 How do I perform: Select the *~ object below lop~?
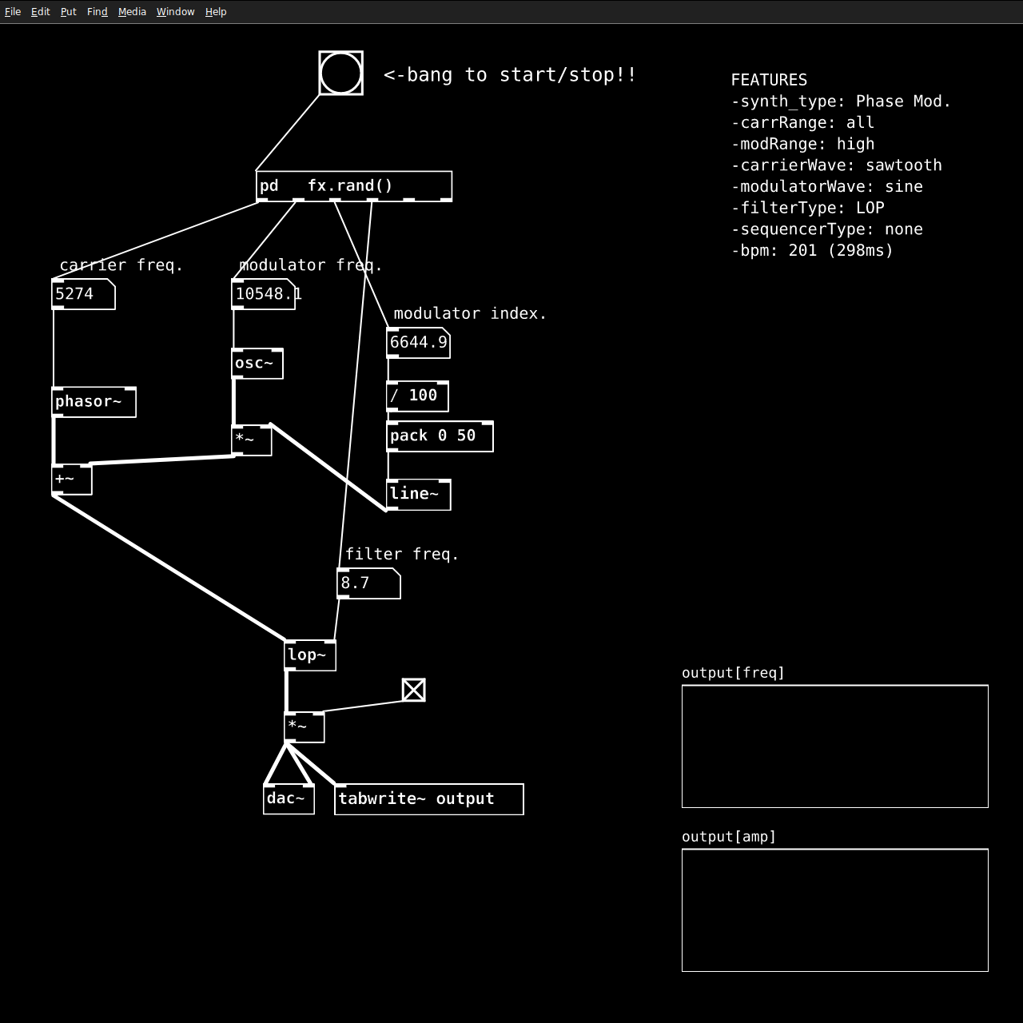pyautogui.click(x=305, y=727)
